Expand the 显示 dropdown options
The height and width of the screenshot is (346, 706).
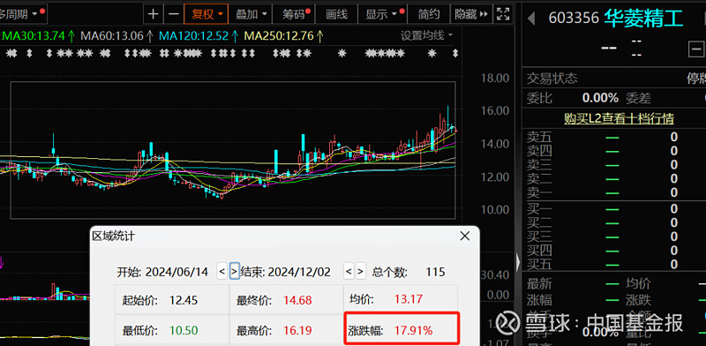(x=383, y=14)
